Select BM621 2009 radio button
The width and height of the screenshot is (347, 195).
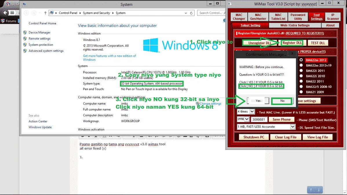301,92
